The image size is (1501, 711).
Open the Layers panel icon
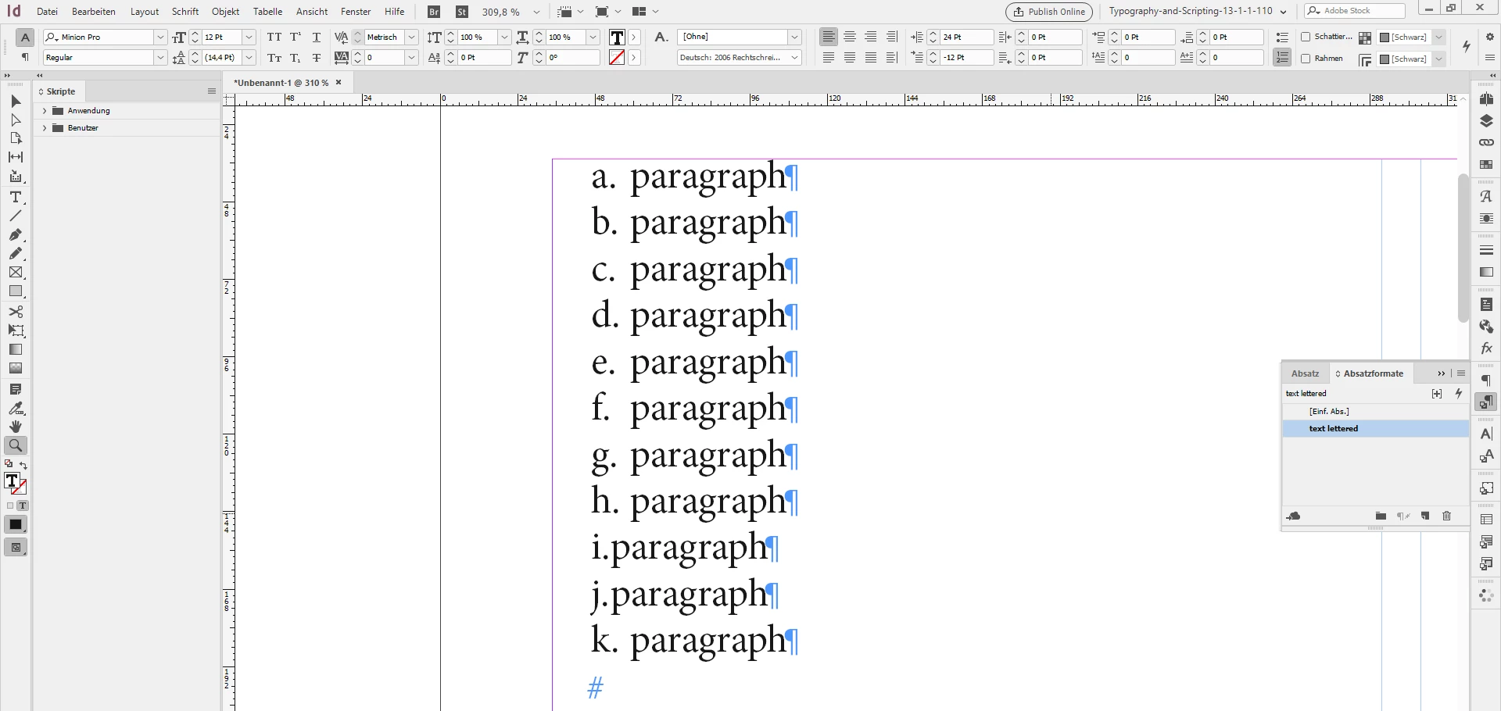tap(1486, 121)
